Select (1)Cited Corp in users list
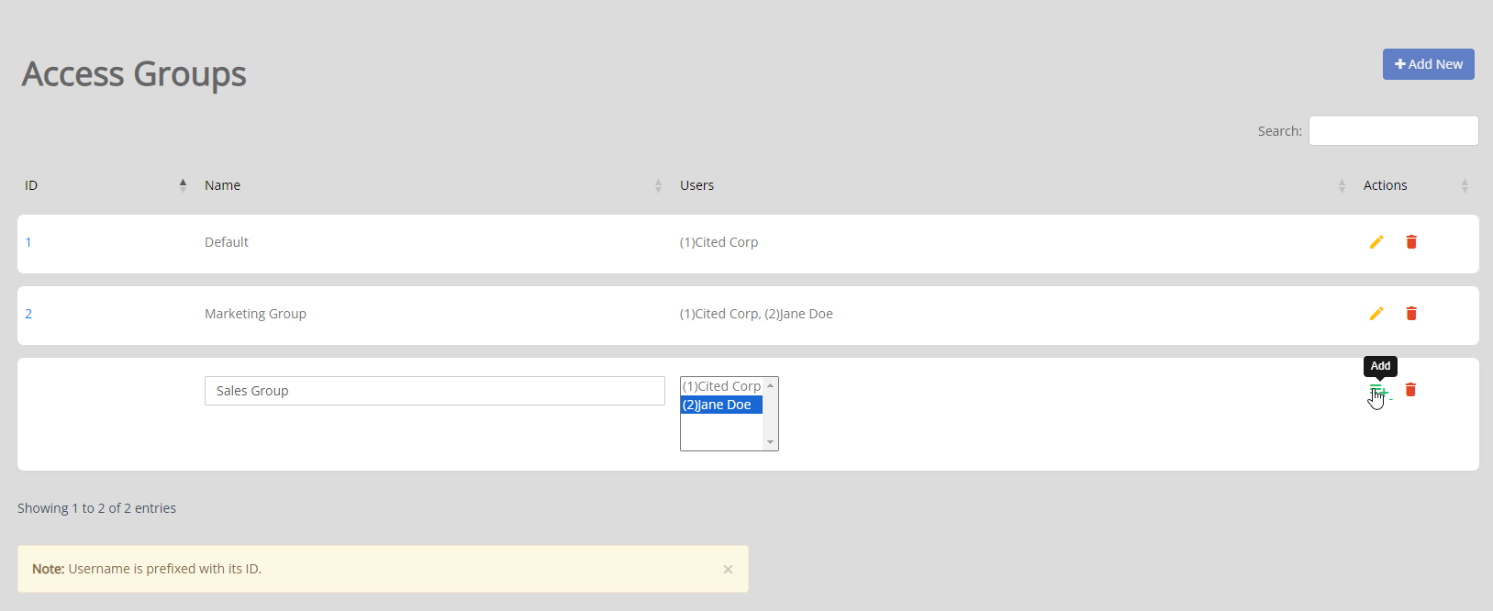The width and height of the screenshot is (1493, 611). coord(721,386)
